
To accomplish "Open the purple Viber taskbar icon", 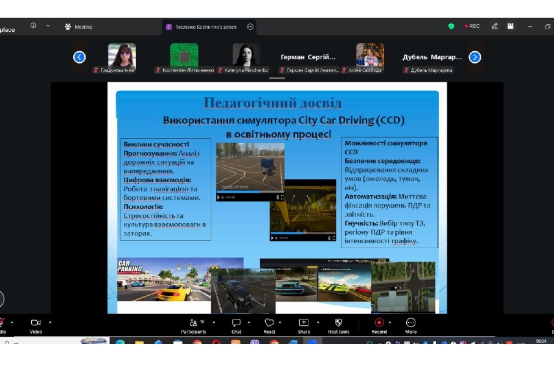I will pyautogui.click(x=255, y=342).
